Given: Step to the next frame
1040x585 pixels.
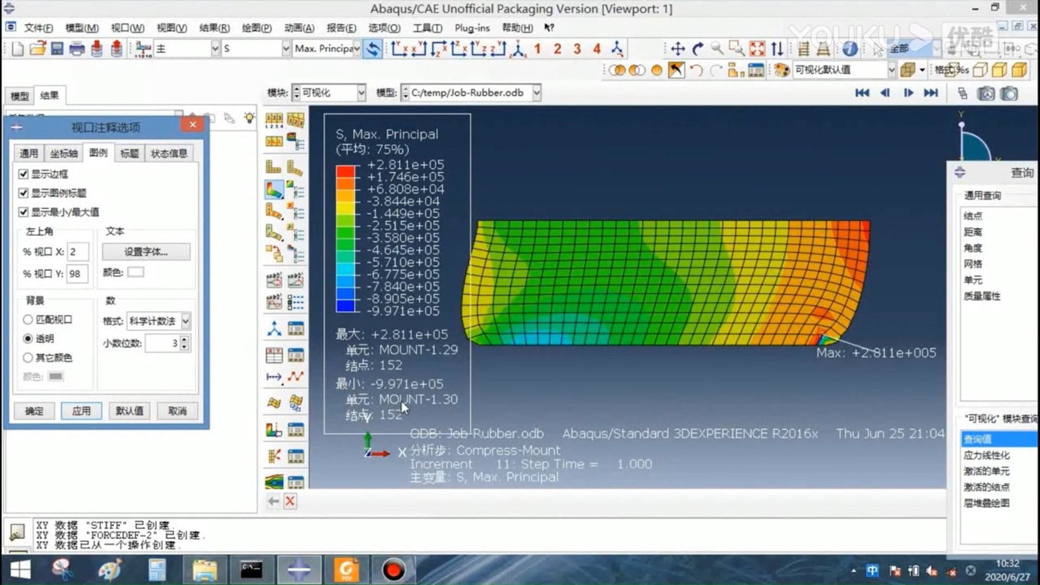Looking at the screenshot, I should (908, 93).
